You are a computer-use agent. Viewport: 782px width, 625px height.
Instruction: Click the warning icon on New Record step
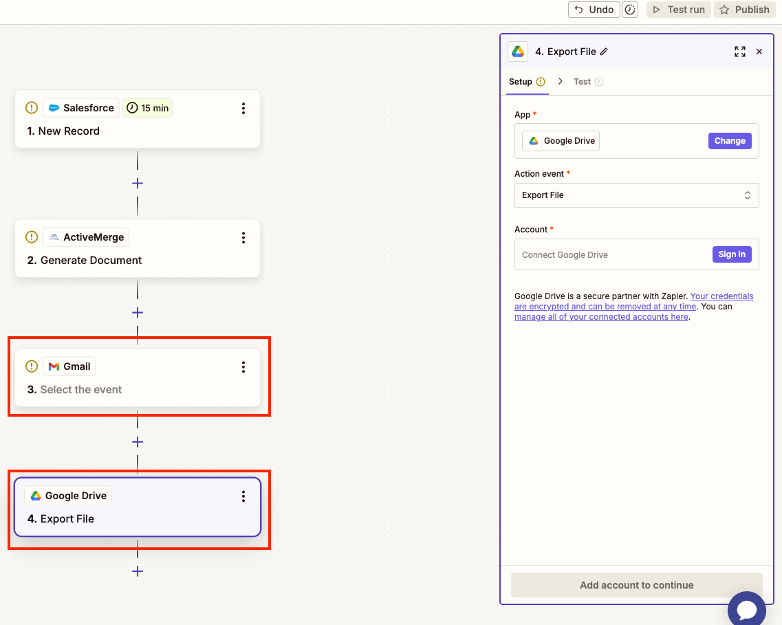tap(31, 107)
